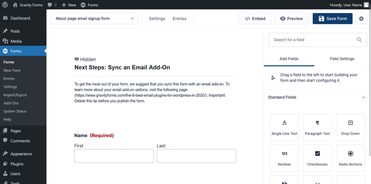Add a Single Line Text field

284,127
